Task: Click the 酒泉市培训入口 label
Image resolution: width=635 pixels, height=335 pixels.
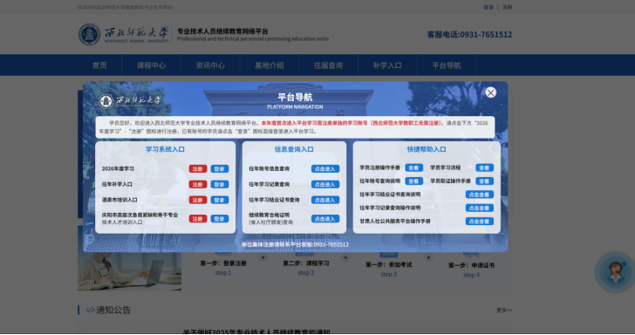Action: (119, 200)
